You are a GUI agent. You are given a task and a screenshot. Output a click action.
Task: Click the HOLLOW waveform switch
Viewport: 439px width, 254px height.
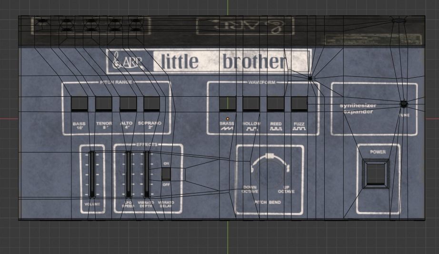[251, 104]
